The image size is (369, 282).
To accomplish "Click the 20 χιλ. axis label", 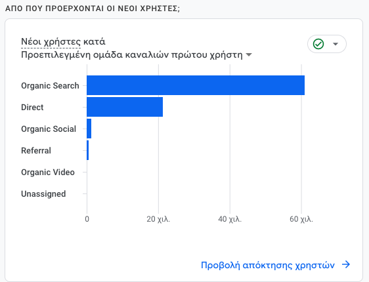I will pos(158,219).
